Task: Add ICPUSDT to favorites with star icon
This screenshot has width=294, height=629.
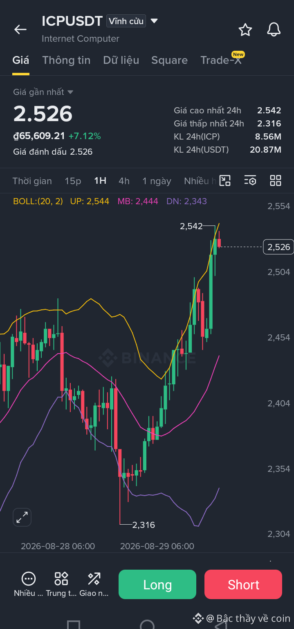Action: click(245, 29)
